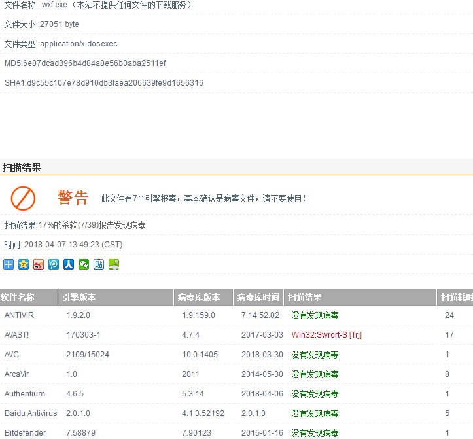Click the red Win32:Swrort-S [Trj] result
Viewport: 473px width, 439px height.
pyautogui.click(x=326, y=335)
